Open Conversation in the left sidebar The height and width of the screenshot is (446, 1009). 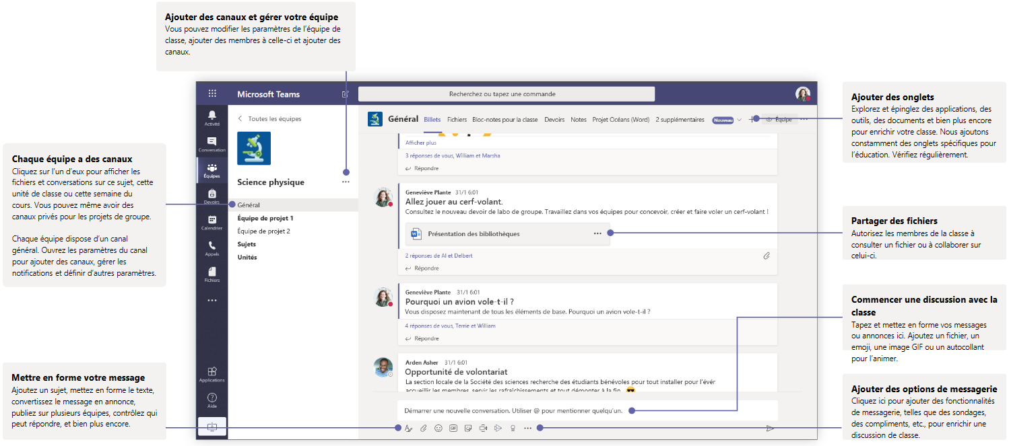pyautogui.click(x=212, y=144)
